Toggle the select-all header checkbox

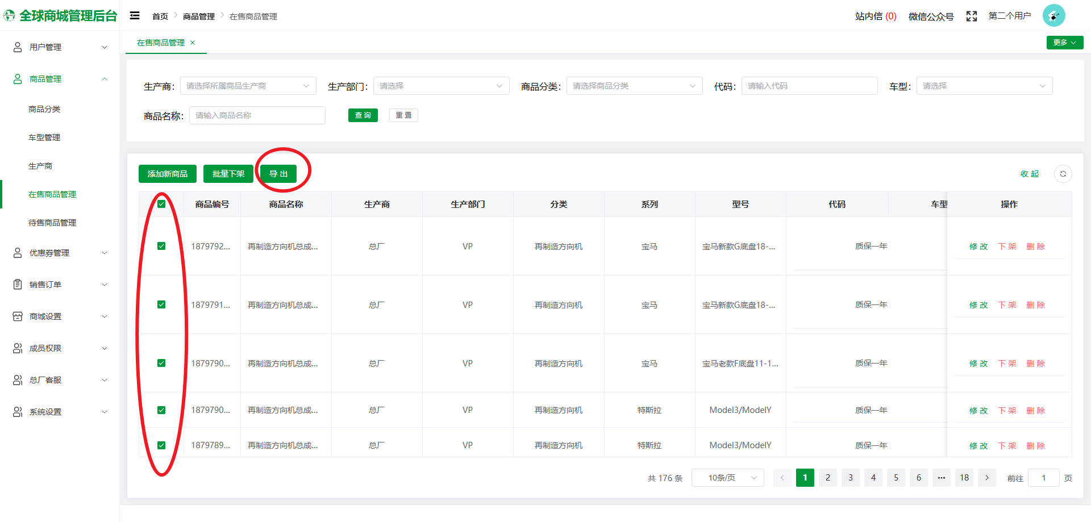[x=161, y=204]
